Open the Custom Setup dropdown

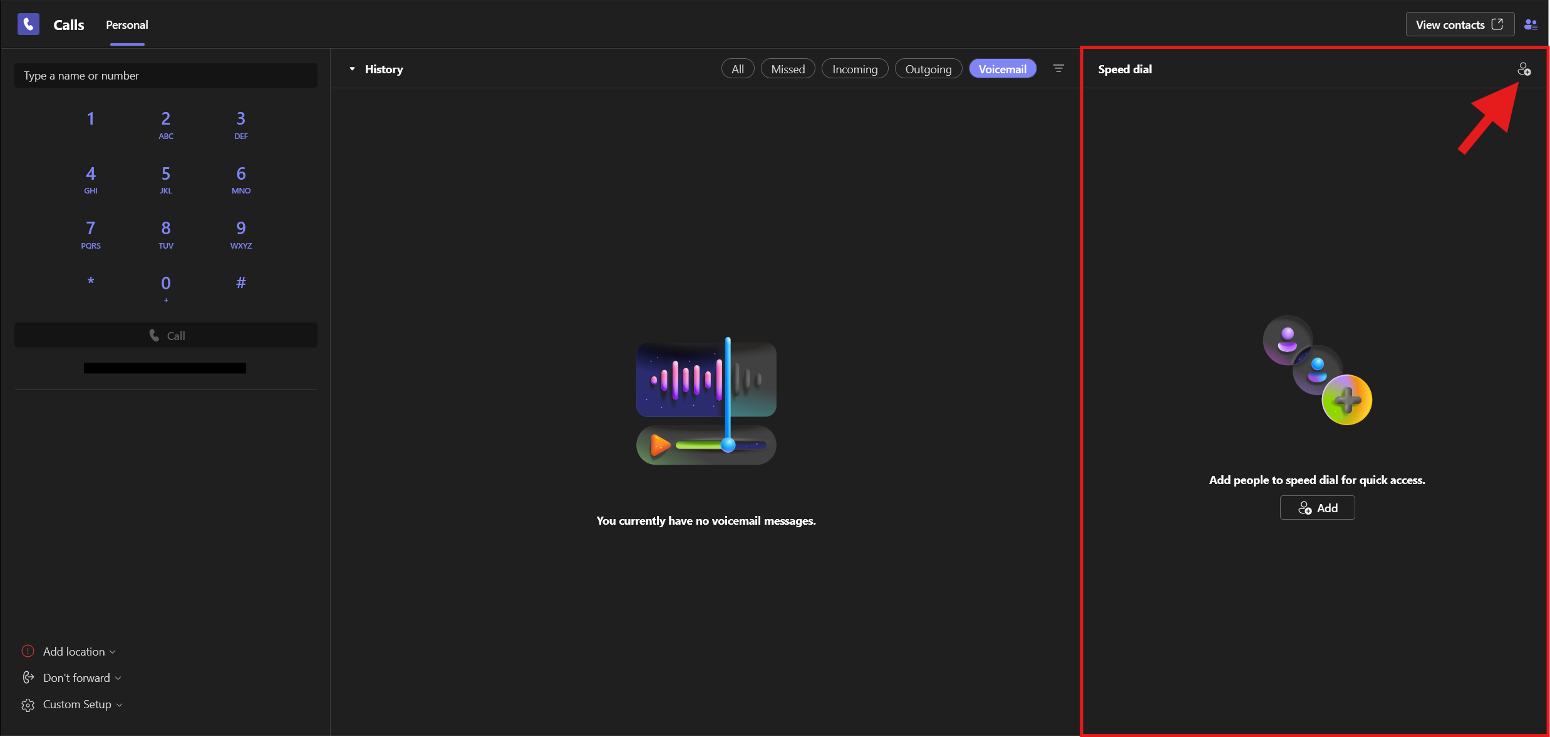pos(83,704)
